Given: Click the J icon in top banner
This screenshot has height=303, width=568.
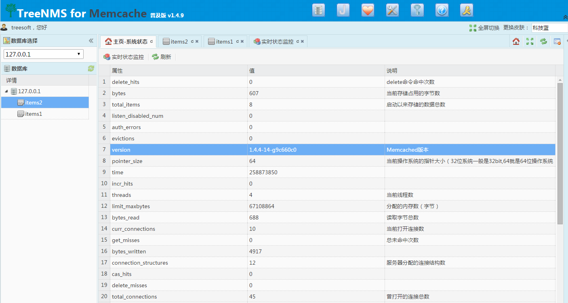Looking at the screenshot, I should pyautogui.click(x=343, y=10).
